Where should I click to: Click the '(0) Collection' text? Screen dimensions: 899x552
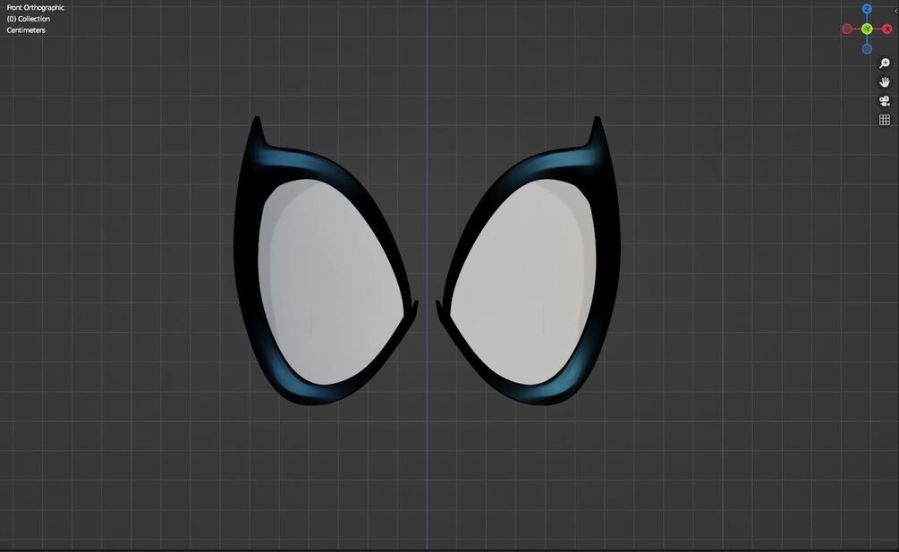tap(29, 19)
